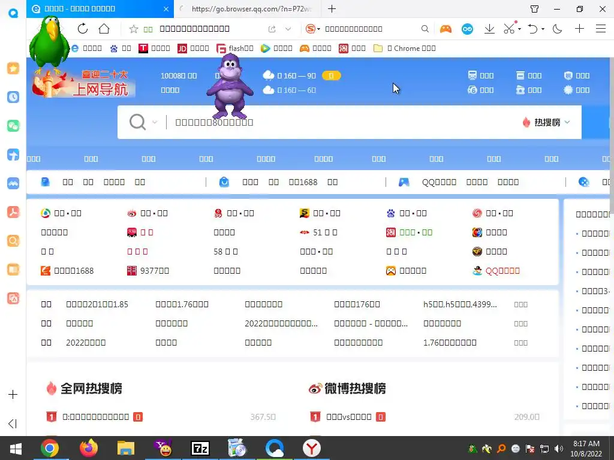Expand the 热搜榜 hot search dropdown

pyautogui.click(x=546, y=122)
